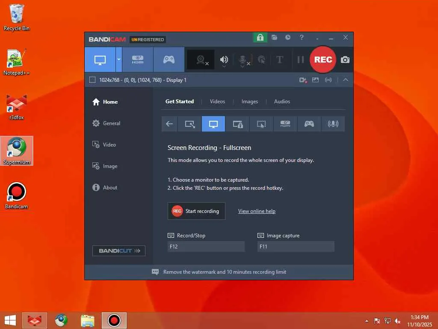Toggle text overlay T icon
Screen dimensions: 438x329
[280, 60]
